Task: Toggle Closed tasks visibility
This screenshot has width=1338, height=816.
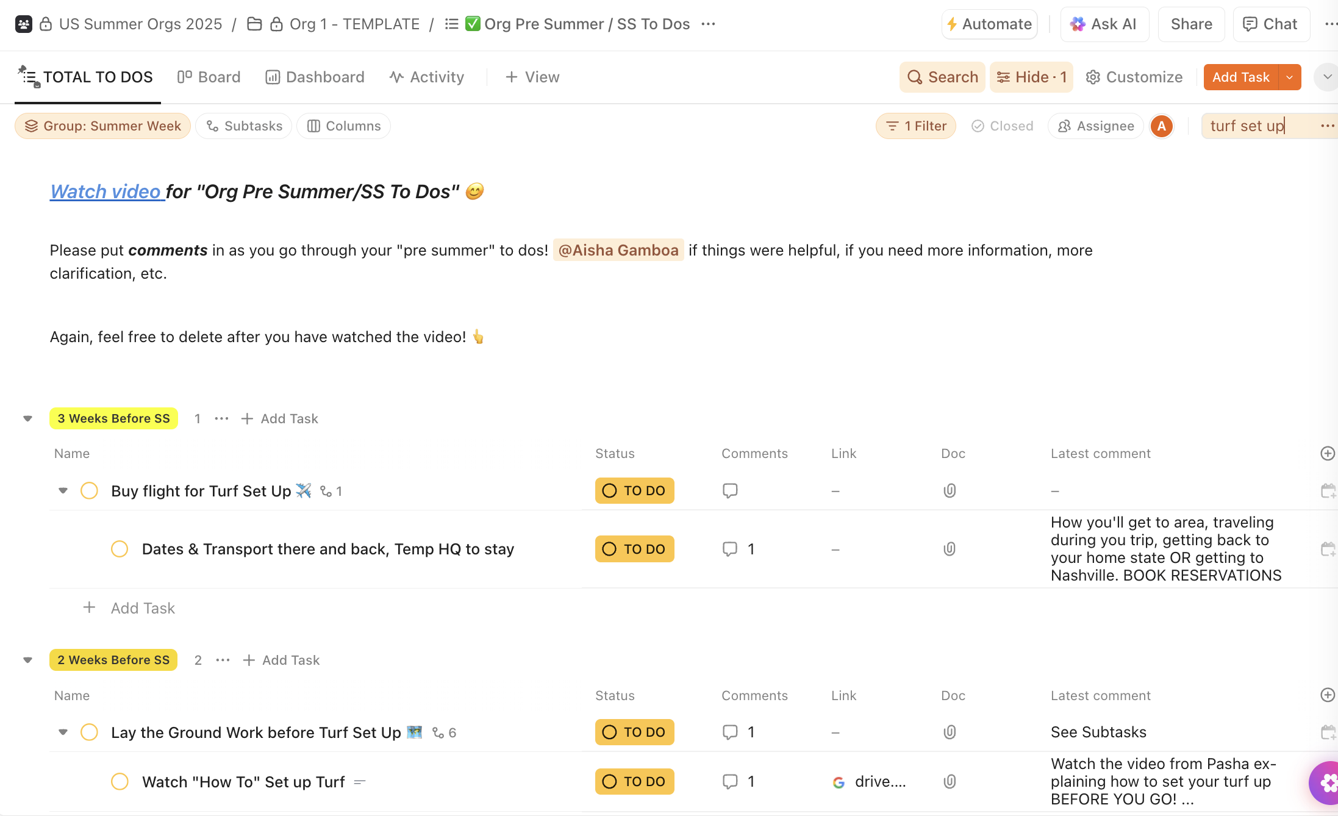Action: pyautogui.click(x=1002, y=126)
